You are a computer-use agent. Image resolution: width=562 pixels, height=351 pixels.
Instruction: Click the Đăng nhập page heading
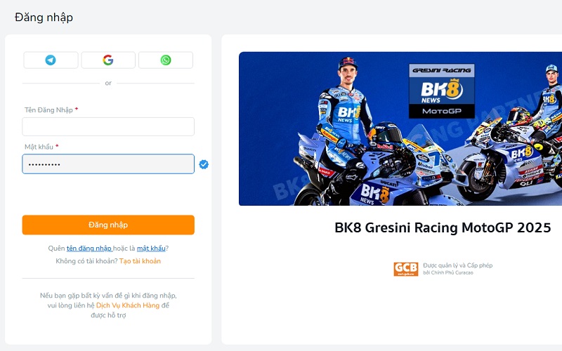(44, 17)
